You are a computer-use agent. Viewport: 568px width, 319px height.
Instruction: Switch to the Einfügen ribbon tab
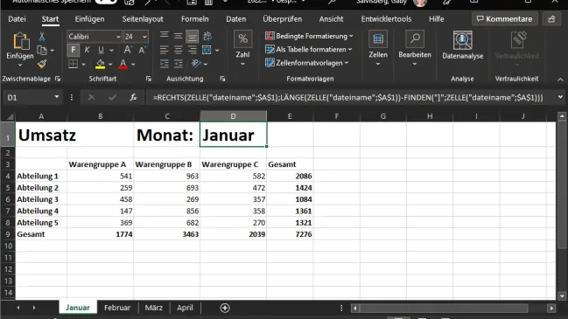point(89,19)
